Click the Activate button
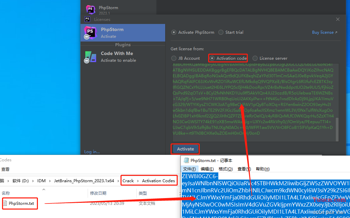This screenshot has height=218, width=350. tap(185, 149)
